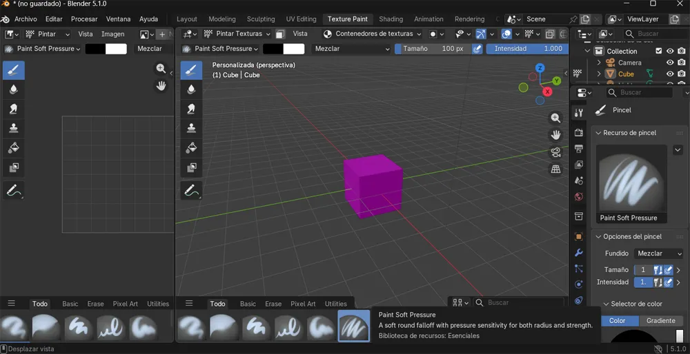Switch to the Shading workspace tab
The image size is (690, 354).
tap(391, 19)
